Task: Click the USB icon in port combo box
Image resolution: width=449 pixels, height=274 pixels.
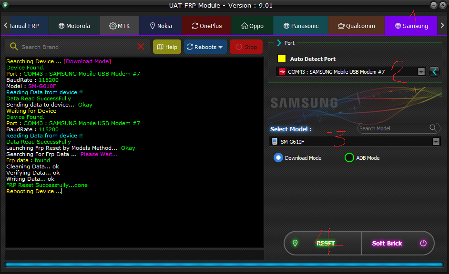Action: pyautogui.click(x=282, y=71)
